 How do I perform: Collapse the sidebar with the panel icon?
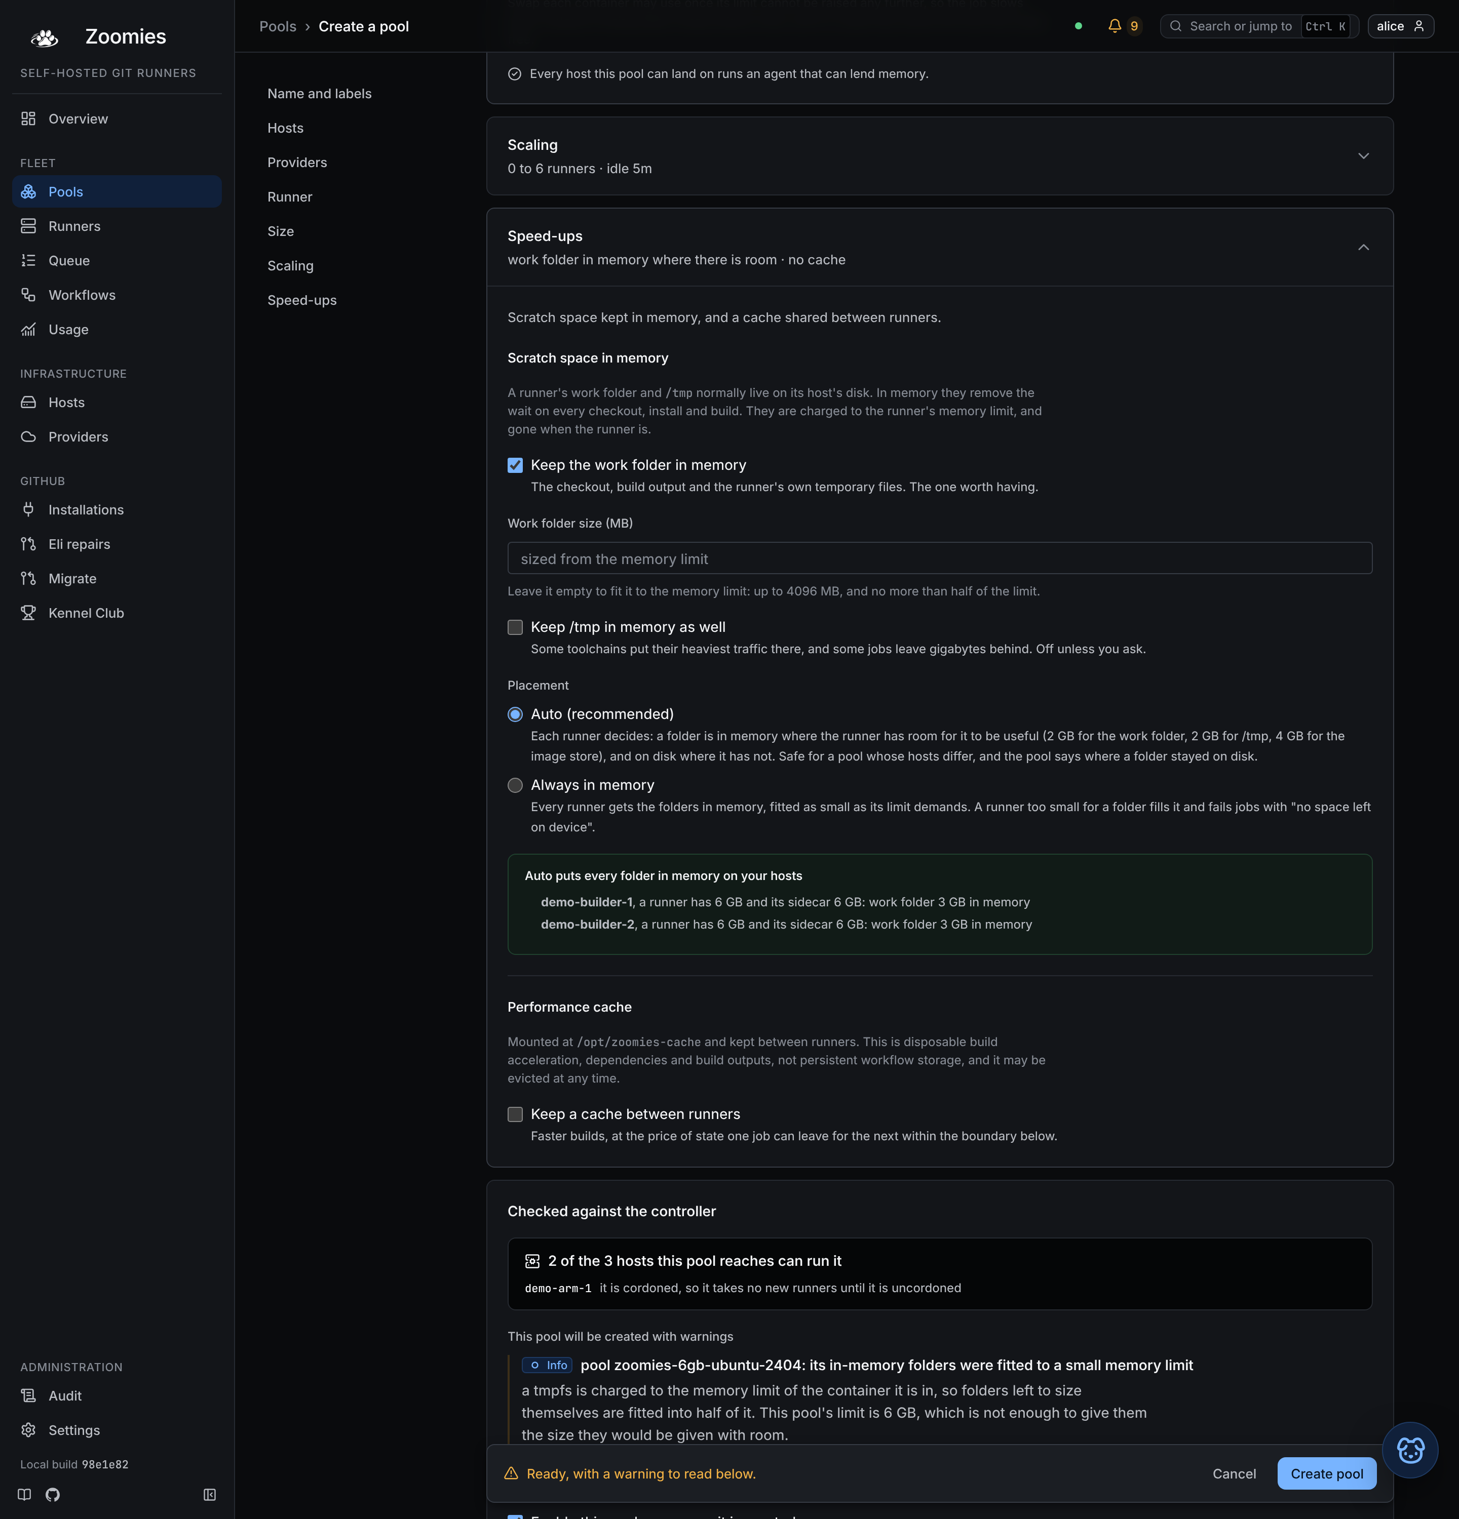209,1494
